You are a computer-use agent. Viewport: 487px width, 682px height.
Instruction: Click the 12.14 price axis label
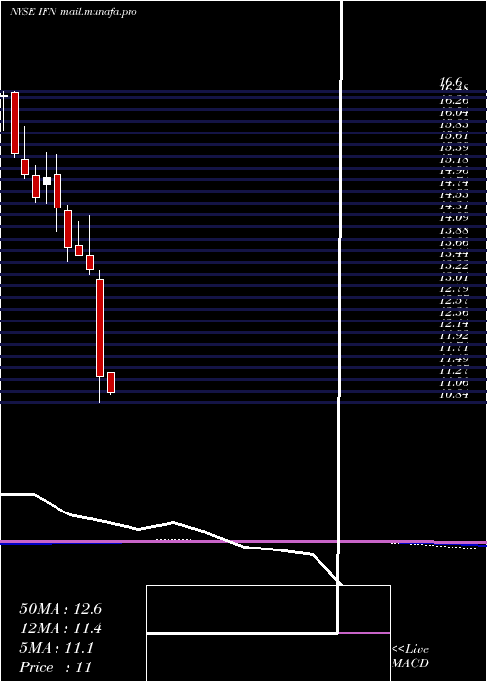pyautogui.click(x=454, y=324)
